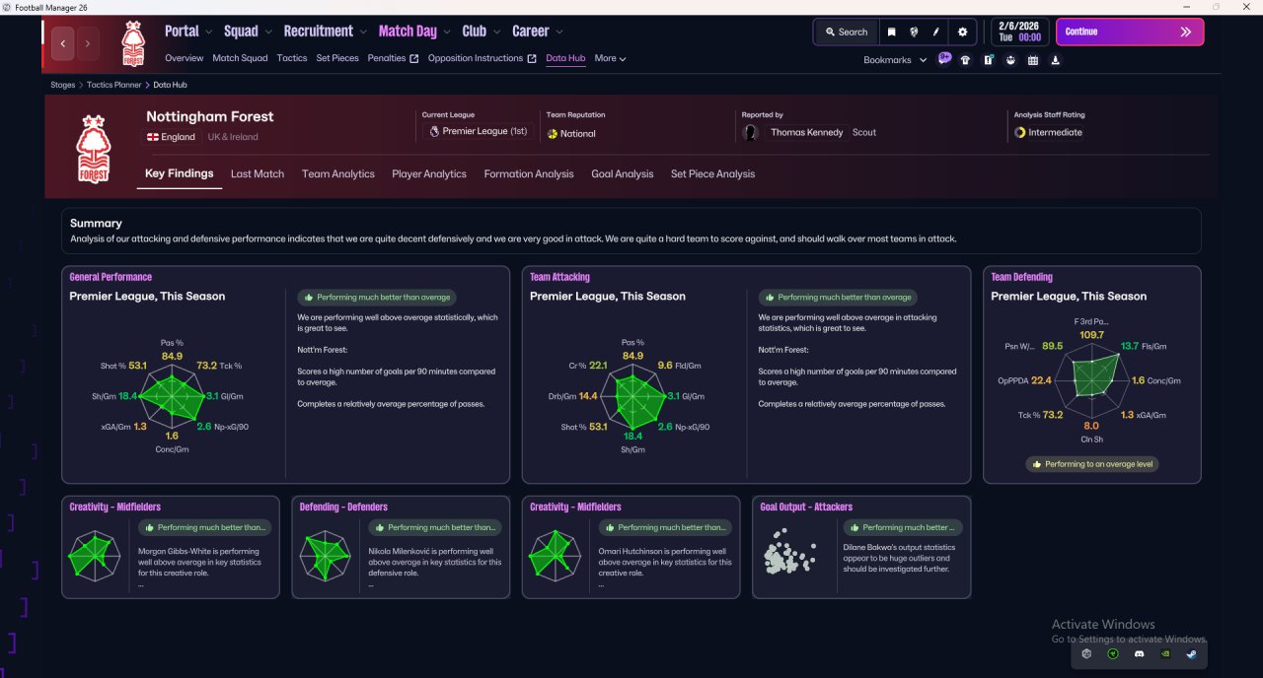
Task: Click the England nationality label
Action: [x=172, y=137]
